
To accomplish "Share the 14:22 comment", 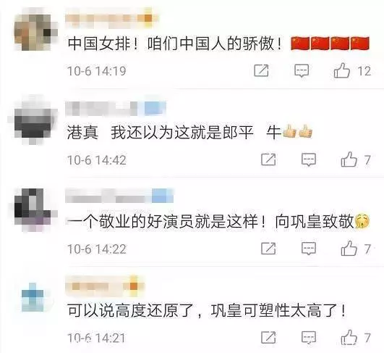I will tap(268, 249).
